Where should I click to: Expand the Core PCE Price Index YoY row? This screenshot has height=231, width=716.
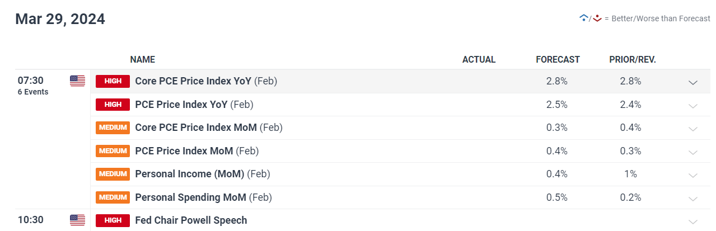(x=693, y=82)
